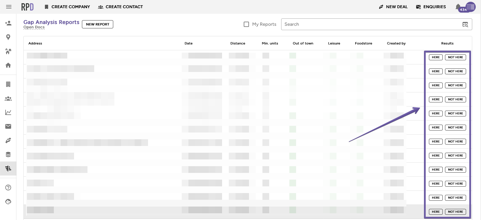Open the three-person group icon in the sidebar
Viewport: 481px width, 220px height.
[x=8, y=99]
